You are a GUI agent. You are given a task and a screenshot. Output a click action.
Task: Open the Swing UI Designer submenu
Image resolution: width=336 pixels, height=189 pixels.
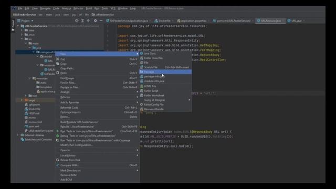pos(165,100)
